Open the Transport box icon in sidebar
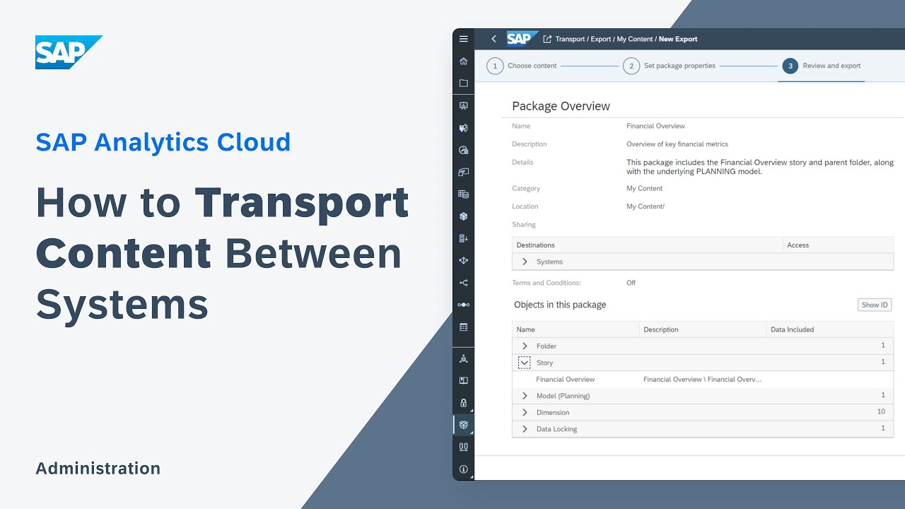 click(x=463, y=425)
